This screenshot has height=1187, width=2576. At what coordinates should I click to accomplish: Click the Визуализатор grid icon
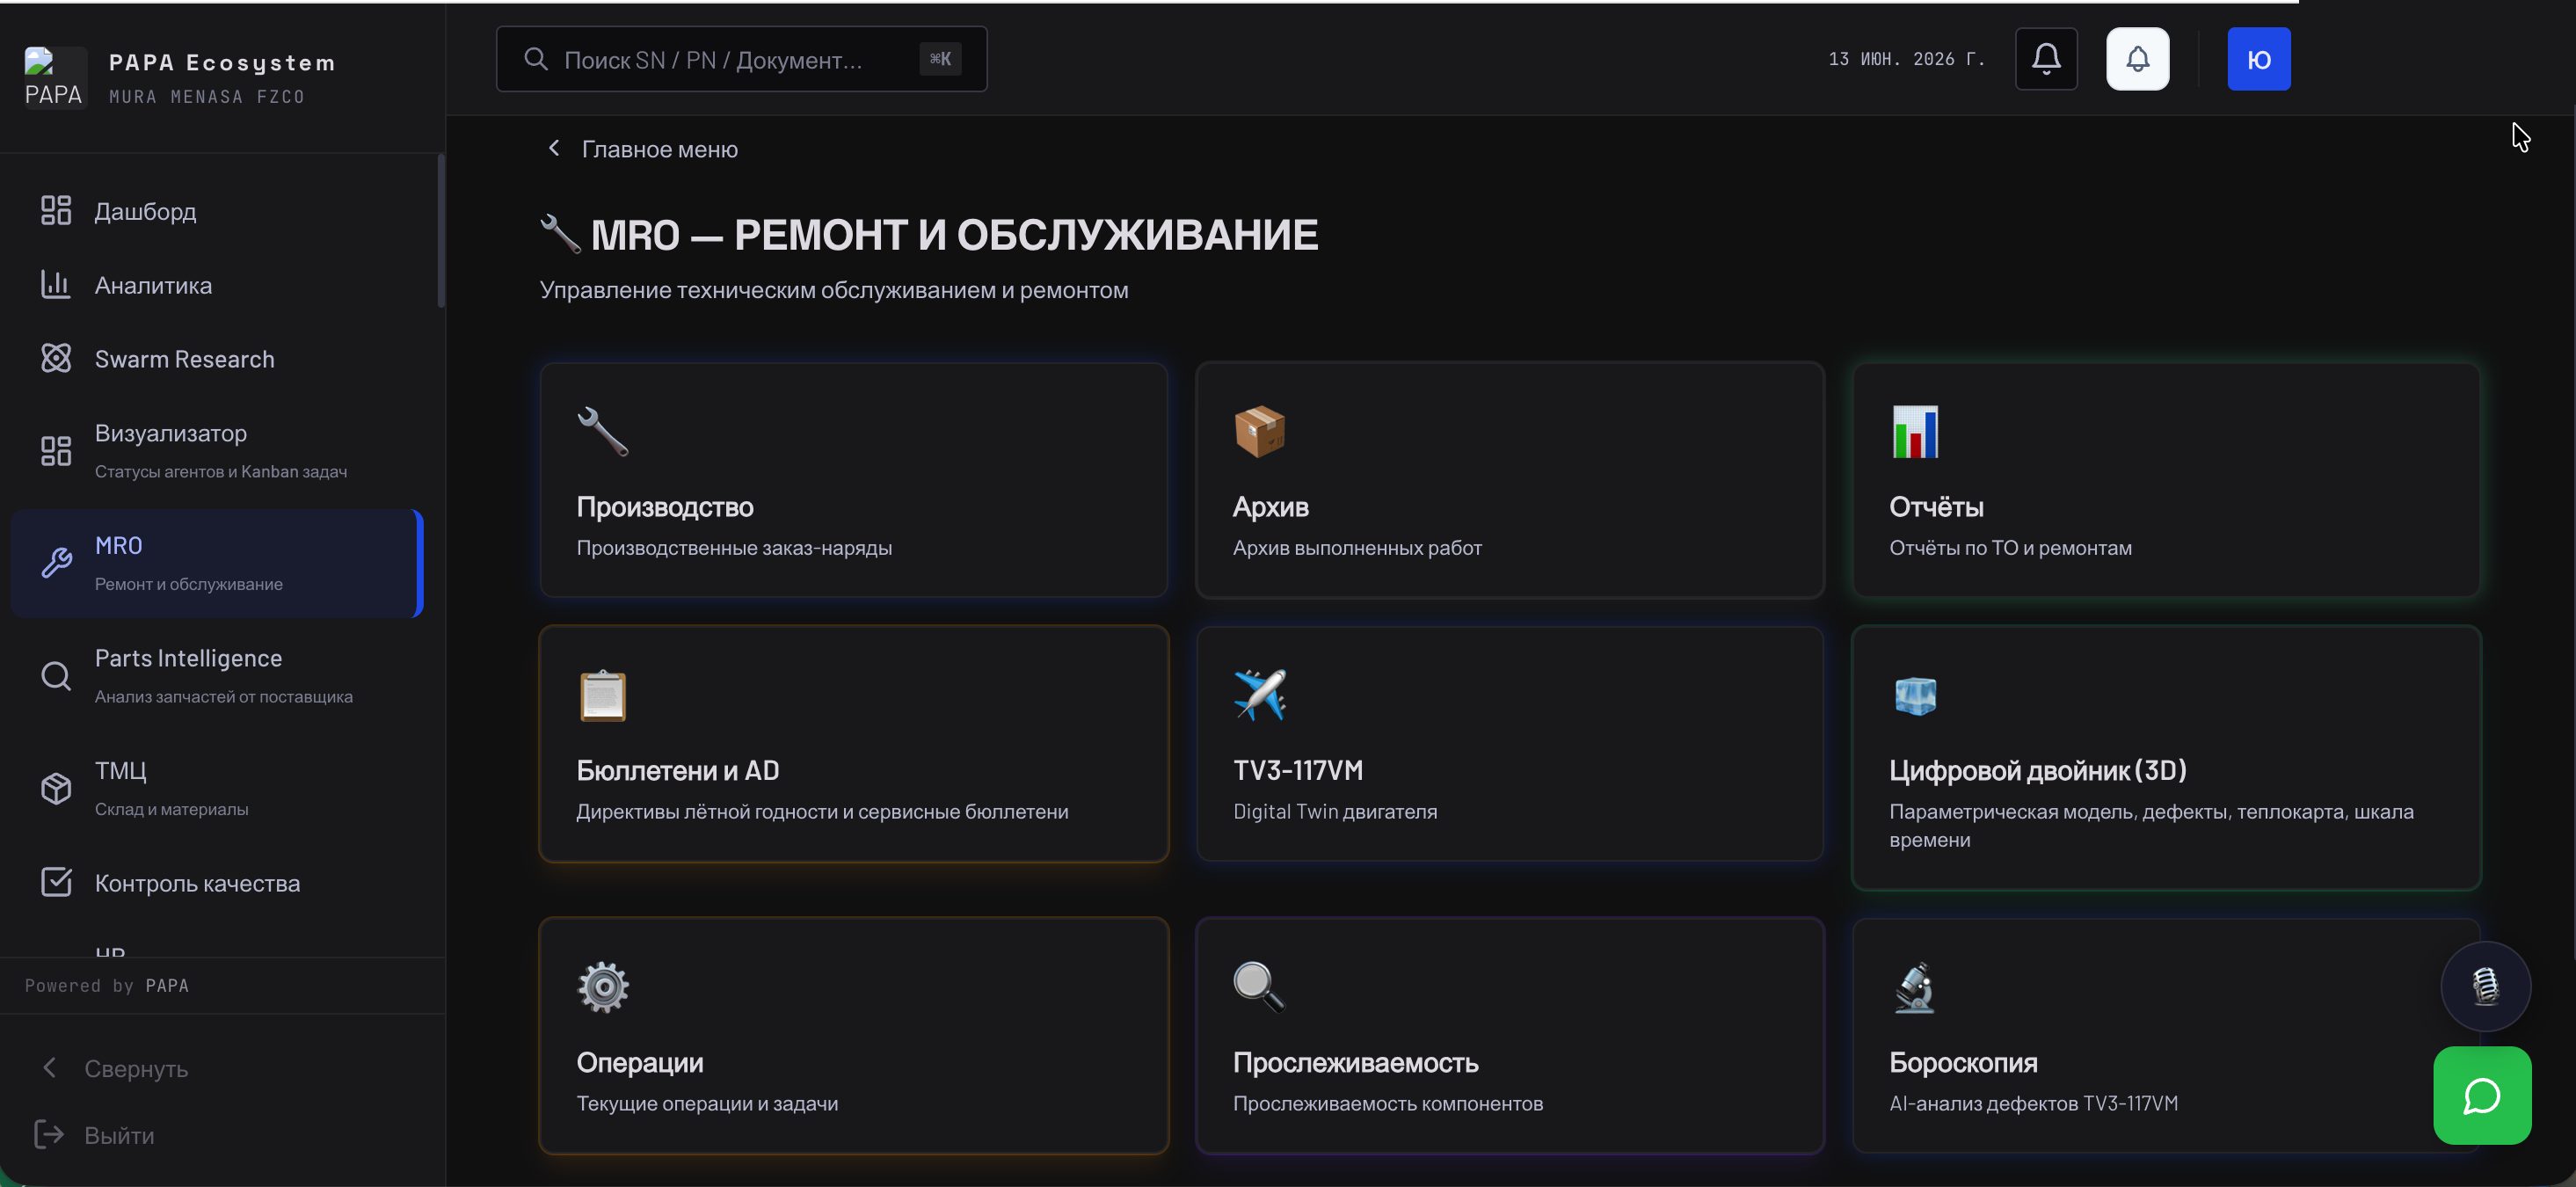[56, 451]
